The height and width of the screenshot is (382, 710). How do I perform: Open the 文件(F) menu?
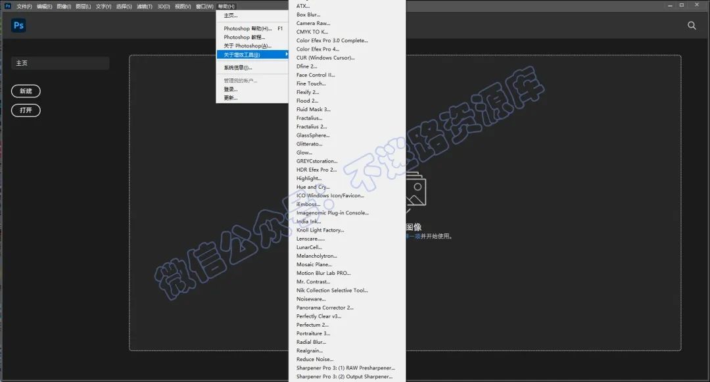coord(24,7)
